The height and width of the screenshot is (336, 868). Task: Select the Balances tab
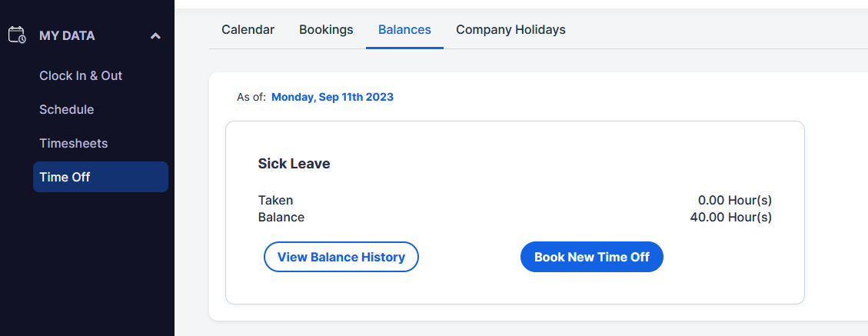click(404, 30)
